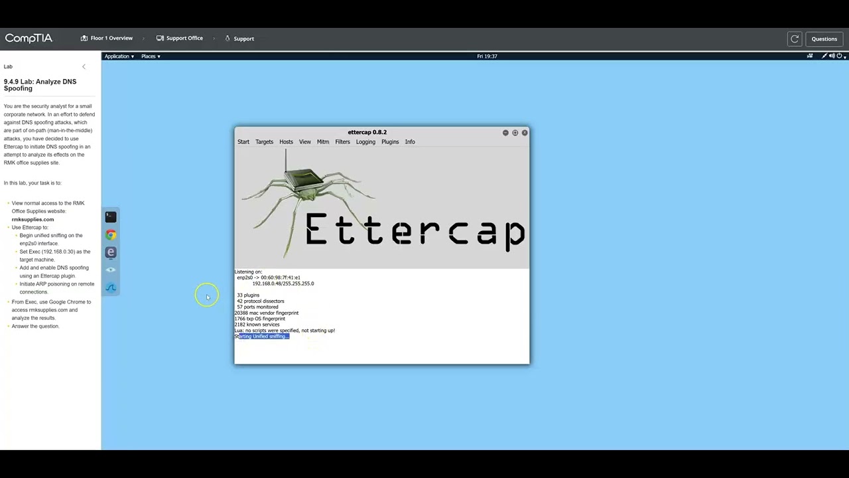Click the highlighted 'Starting Unified sniffing...' line

[x=262, y=337]
